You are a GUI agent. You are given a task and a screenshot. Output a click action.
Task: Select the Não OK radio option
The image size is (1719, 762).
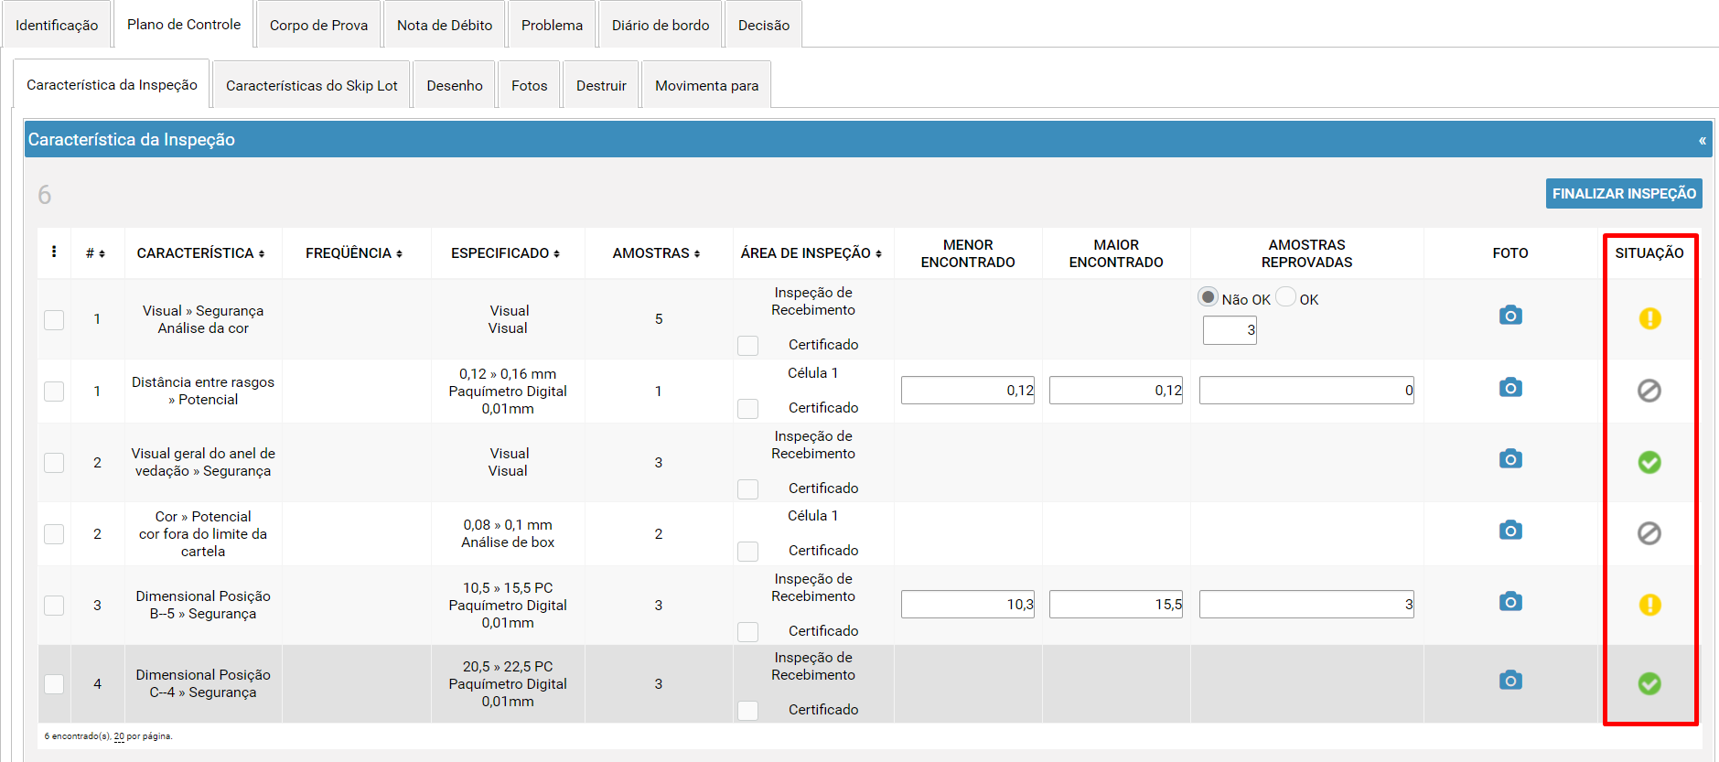tap(1208, 297)
